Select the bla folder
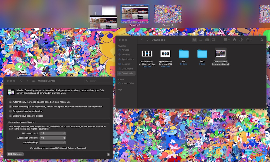270x162 pixels. [x=184, y=57]
